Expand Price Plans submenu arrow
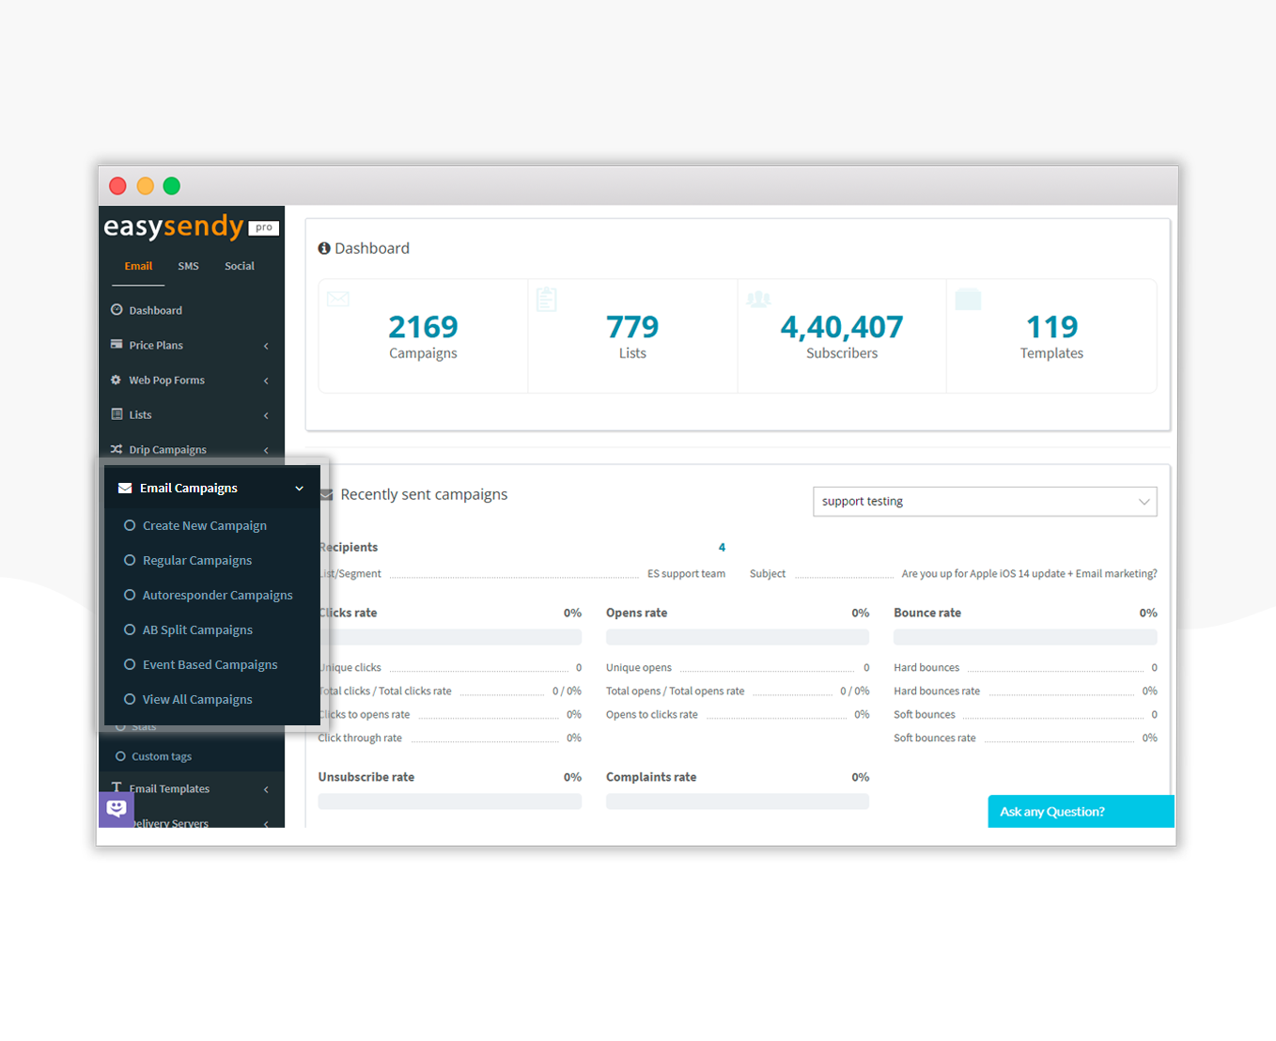This screenshot has width=1276, height=1041. (266, 346)
